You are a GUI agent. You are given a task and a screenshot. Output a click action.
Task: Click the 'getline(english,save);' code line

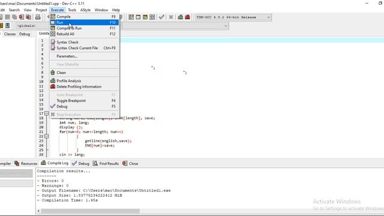coord(108,141)
